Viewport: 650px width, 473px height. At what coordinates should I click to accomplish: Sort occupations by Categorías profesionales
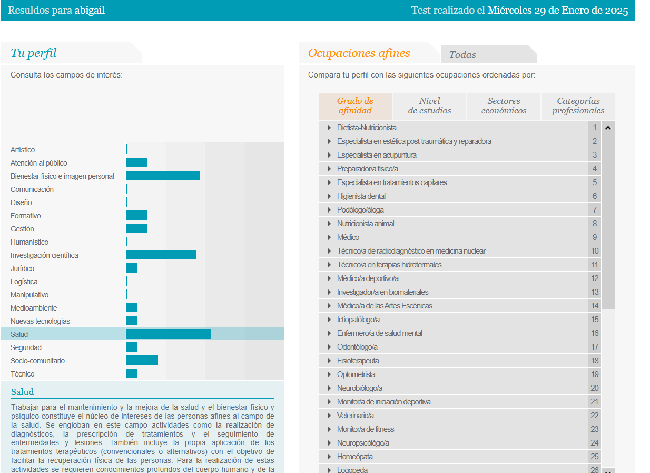point(578,106)
